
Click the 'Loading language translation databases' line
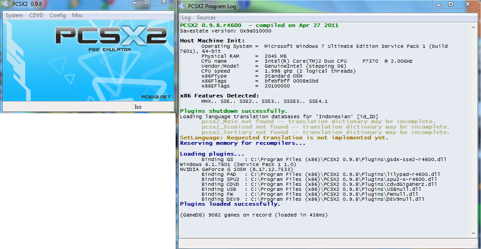coord(279,116)
